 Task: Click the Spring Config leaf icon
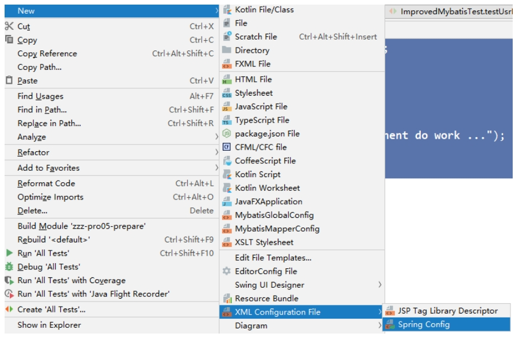click(x=390, y=324)
